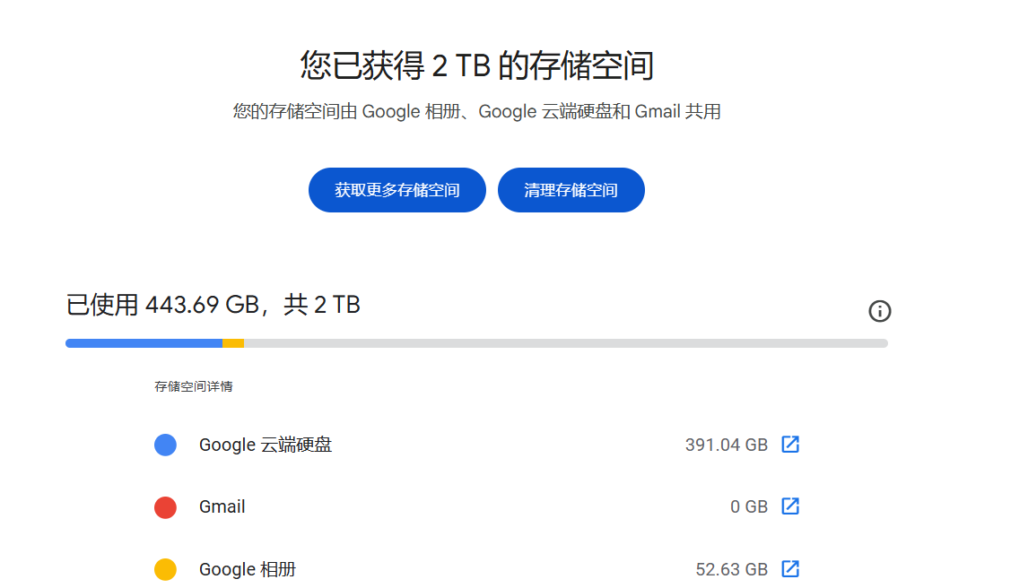Click the 0 GB Gmail usage value

tap(749, 506)
